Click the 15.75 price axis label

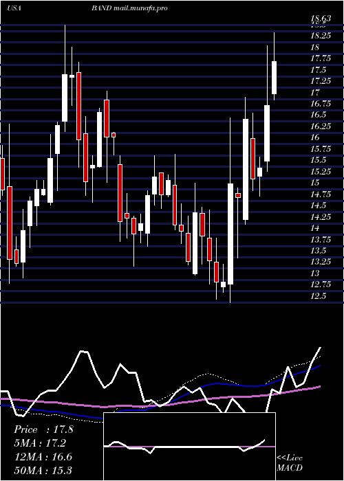321,149
